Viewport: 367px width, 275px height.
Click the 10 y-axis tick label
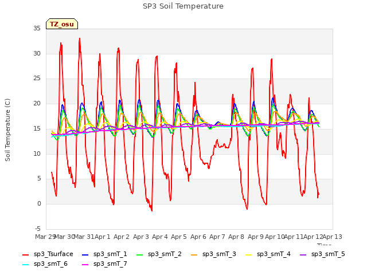coord(37,154)
